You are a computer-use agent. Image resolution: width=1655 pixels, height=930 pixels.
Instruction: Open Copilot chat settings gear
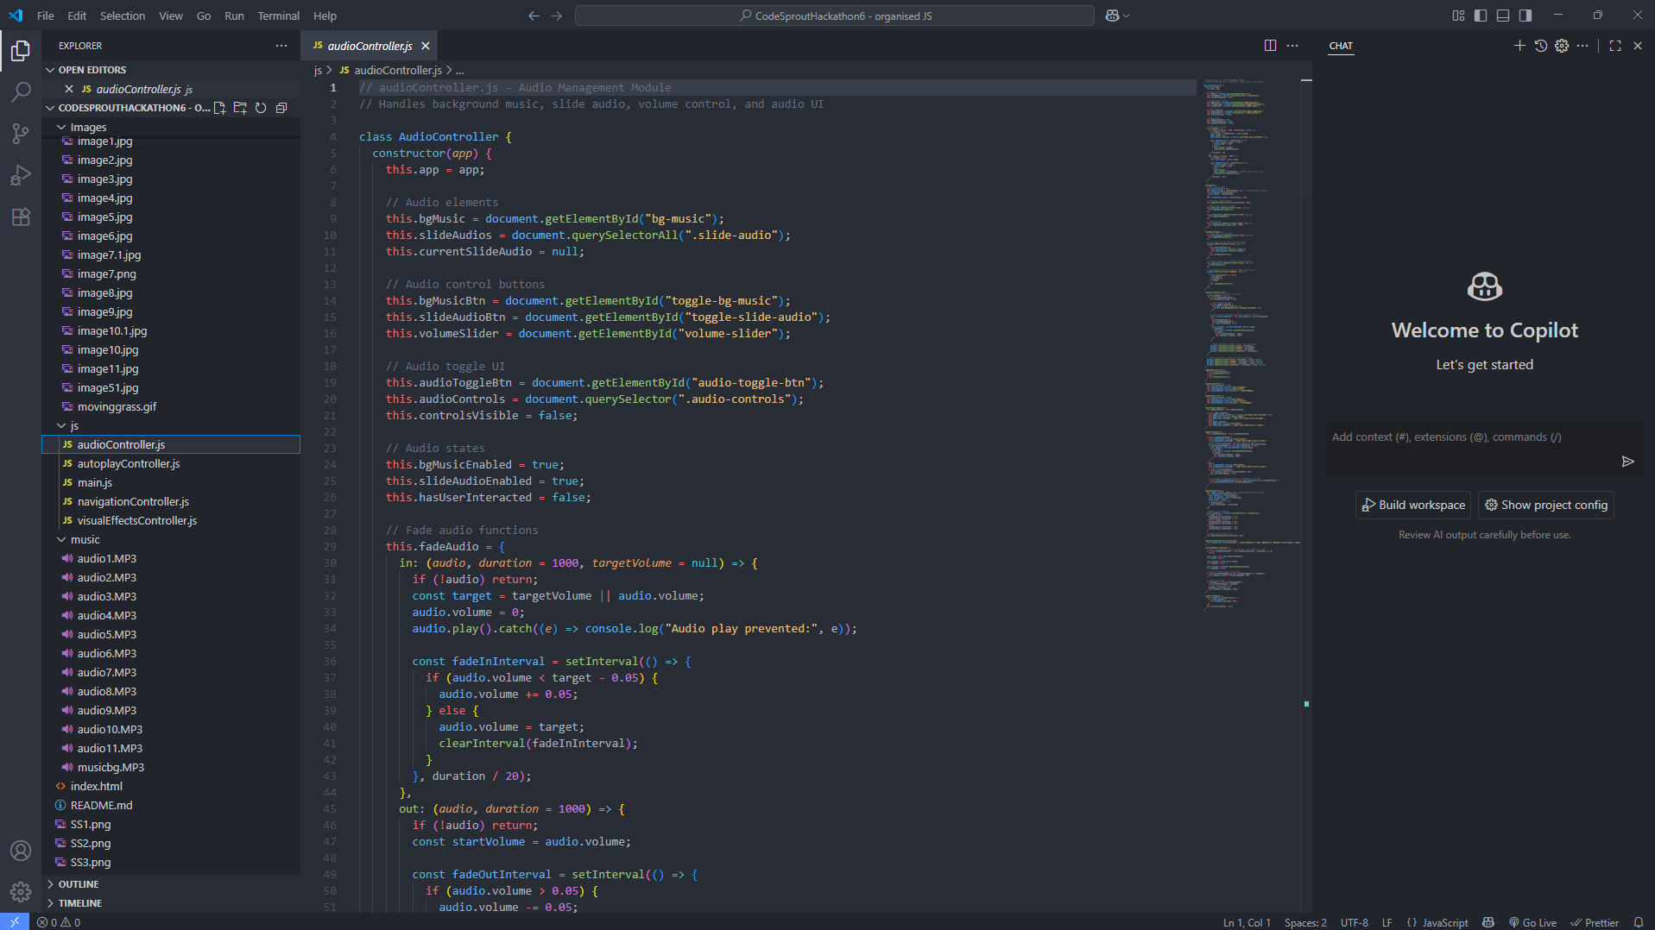click(1562, 46)
